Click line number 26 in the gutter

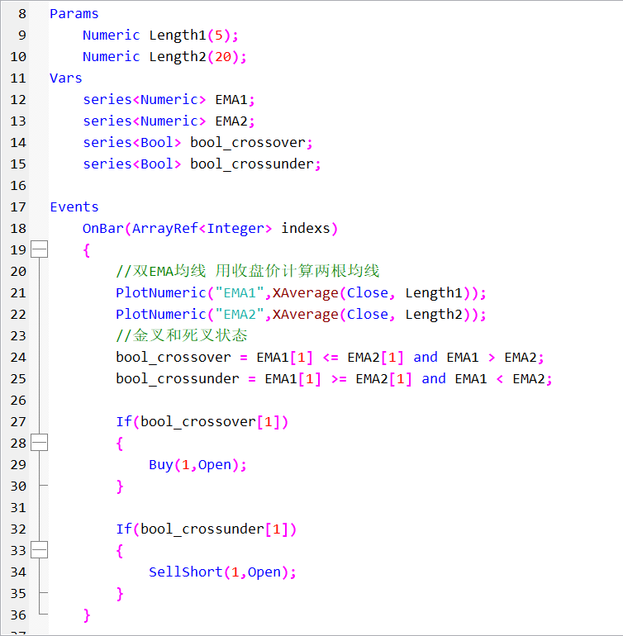click(18, 400)
